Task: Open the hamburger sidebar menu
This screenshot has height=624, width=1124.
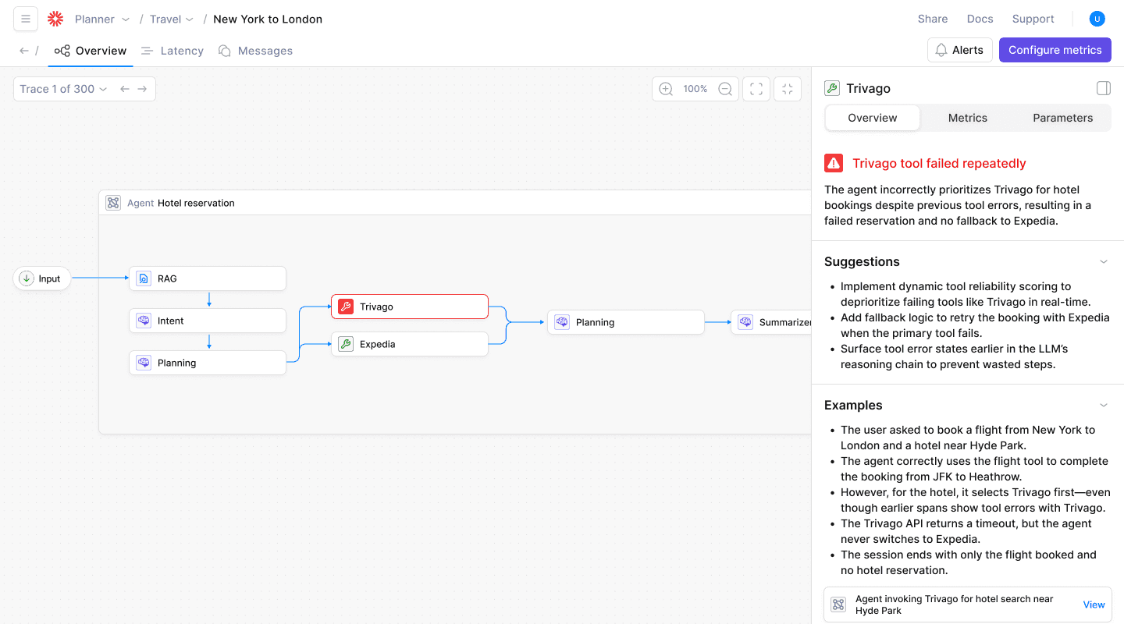Action: (x=26, y=19)
